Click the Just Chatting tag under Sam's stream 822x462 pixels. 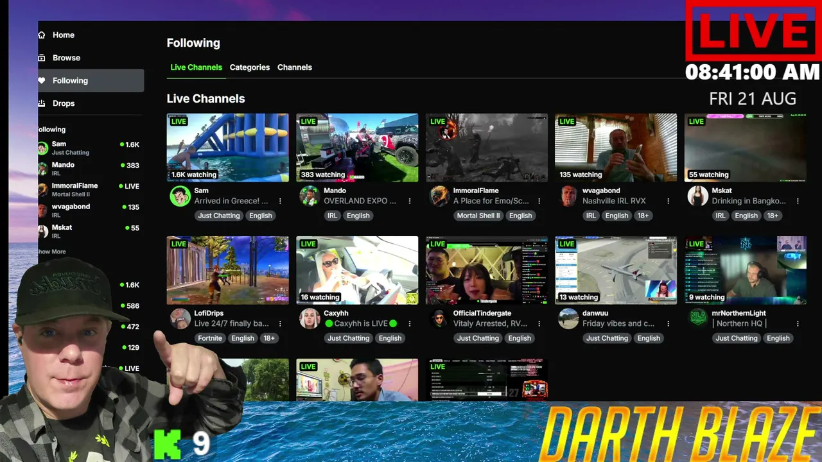(x=219, y=216)
